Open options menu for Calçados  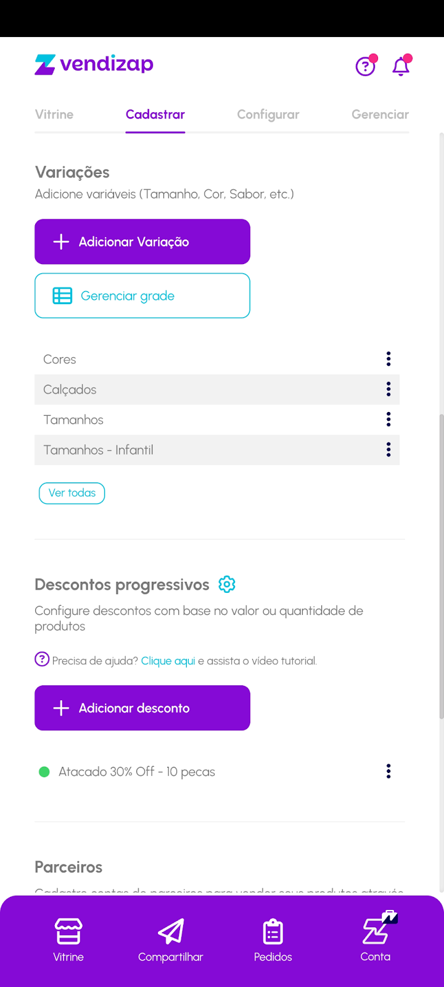(x=388, y=389)
